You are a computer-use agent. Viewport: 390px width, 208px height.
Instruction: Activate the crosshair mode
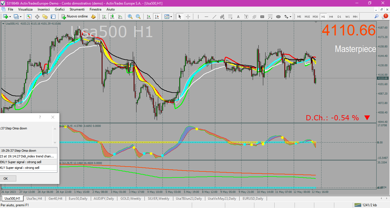coord(188,17)
